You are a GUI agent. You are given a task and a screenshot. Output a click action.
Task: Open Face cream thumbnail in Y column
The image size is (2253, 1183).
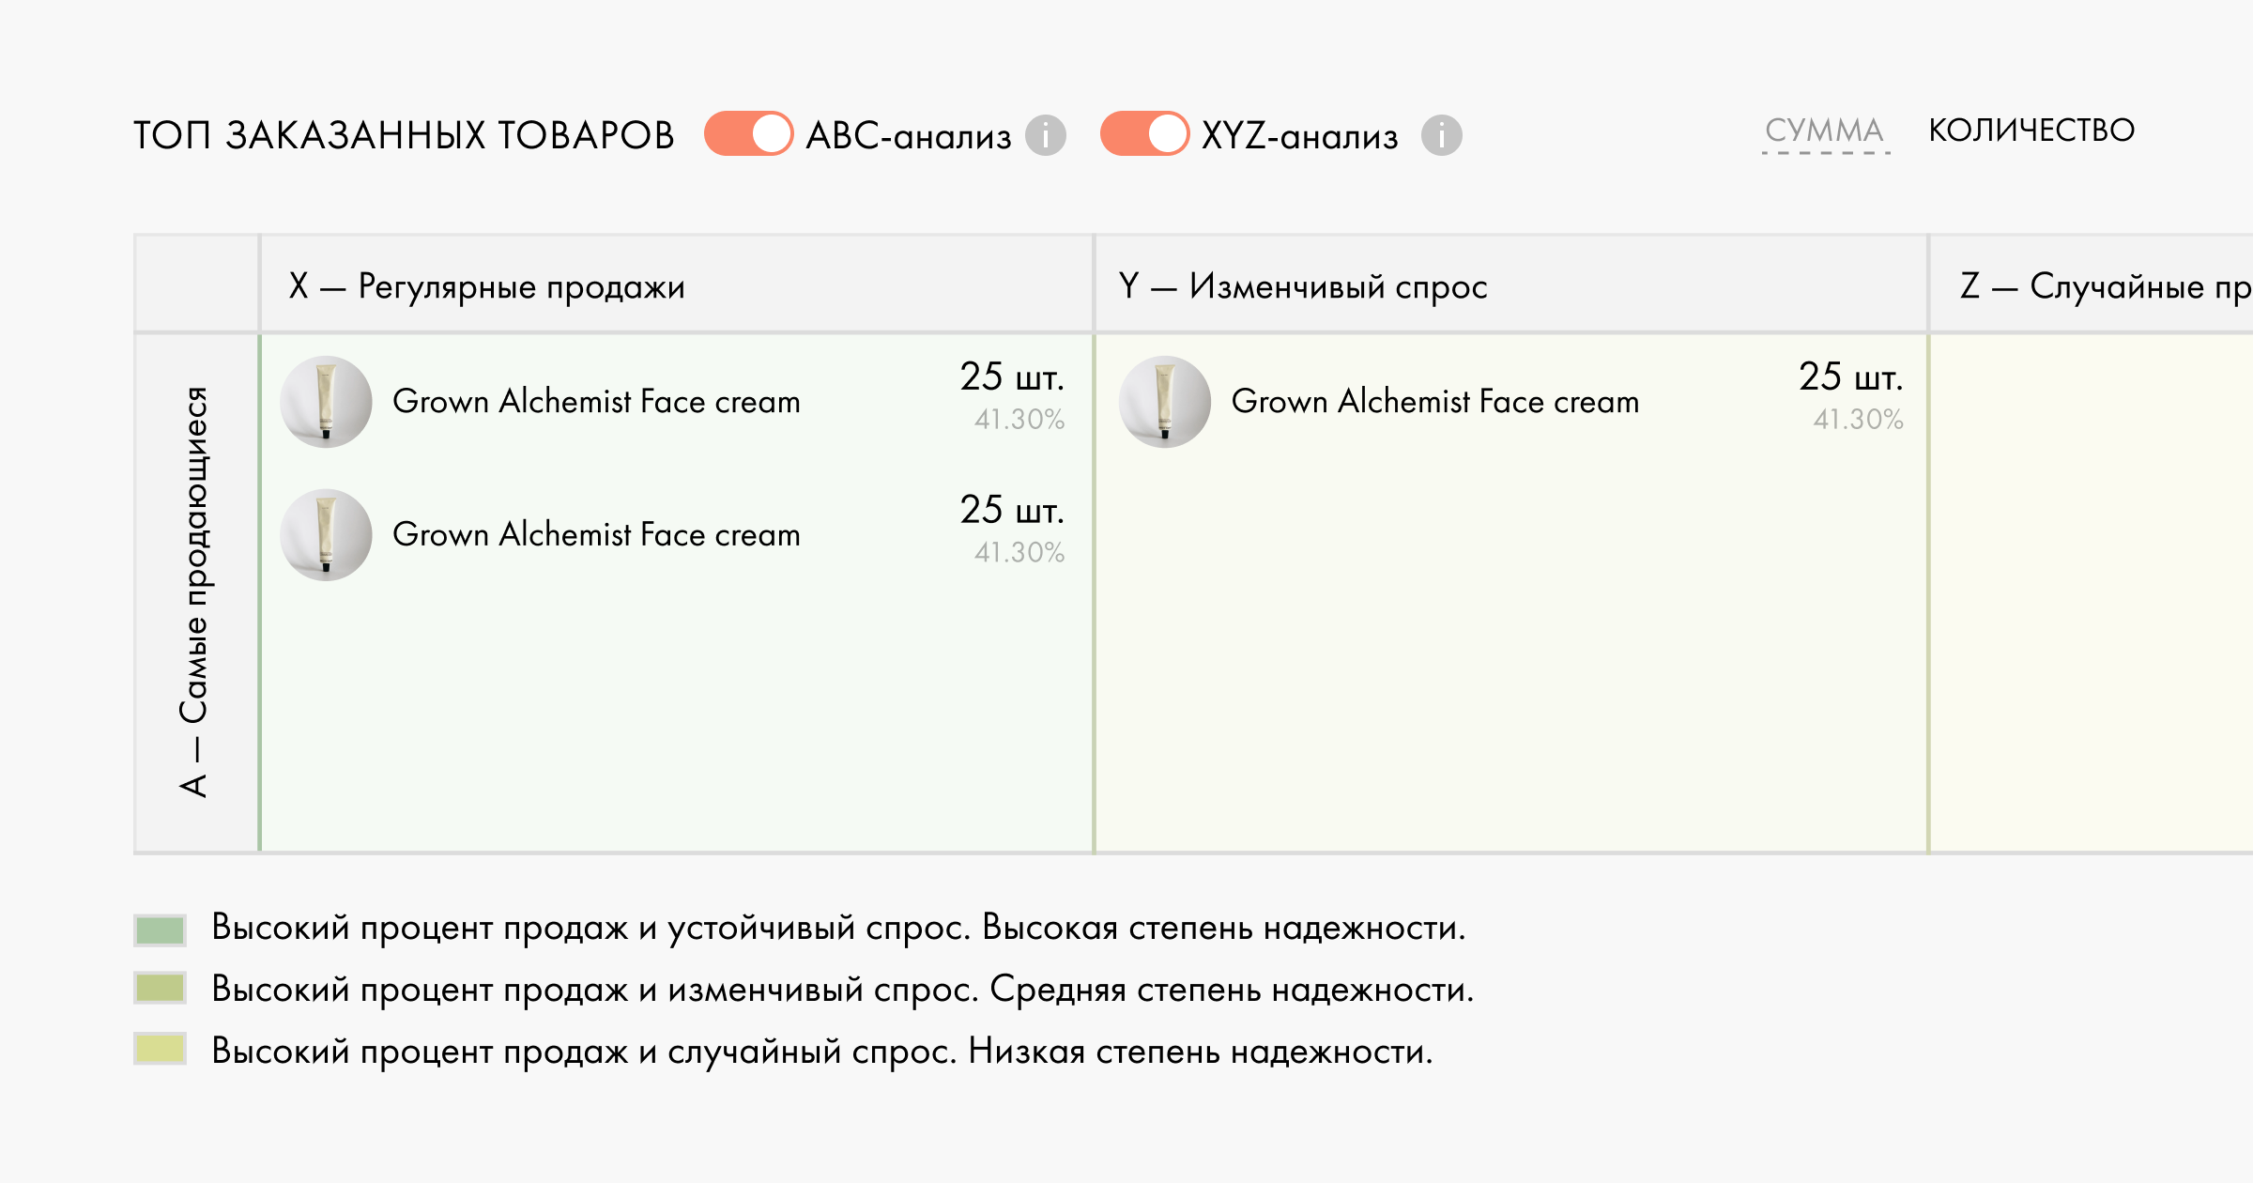[1165, 402]
